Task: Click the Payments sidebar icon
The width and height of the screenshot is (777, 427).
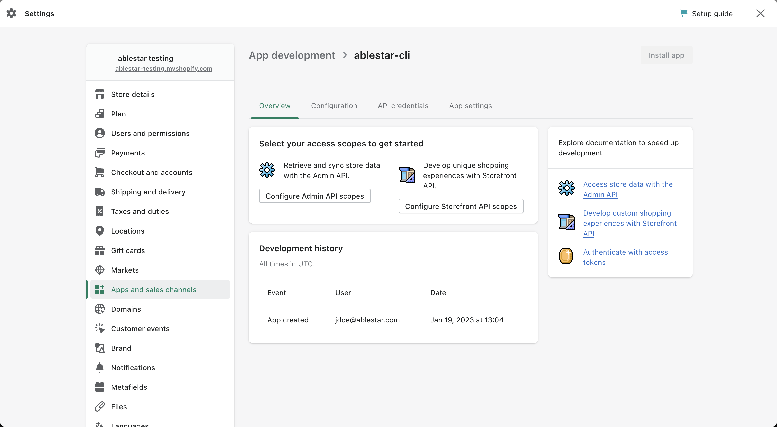Action: click(100, 153)
